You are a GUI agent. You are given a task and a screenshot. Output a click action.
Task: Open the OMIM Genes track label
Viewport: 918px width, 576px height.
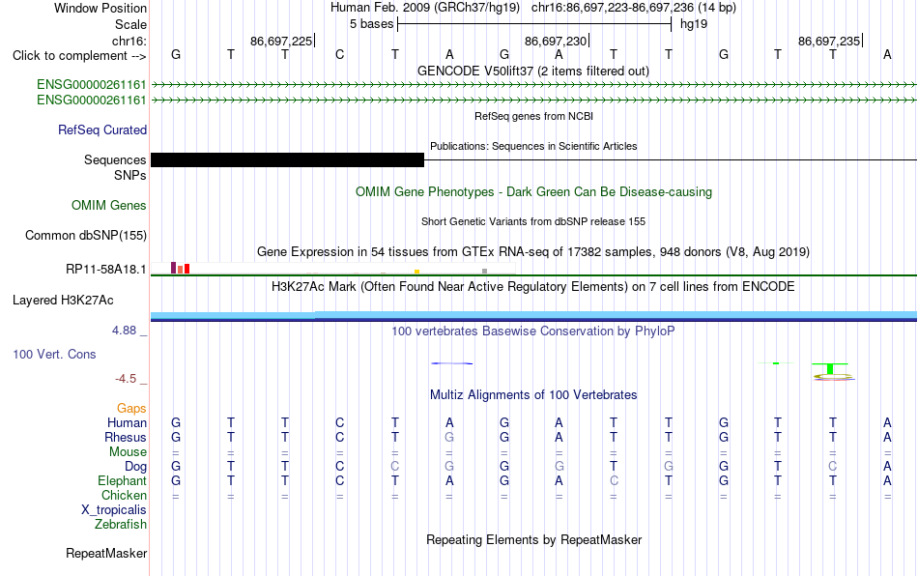point(109,206)
